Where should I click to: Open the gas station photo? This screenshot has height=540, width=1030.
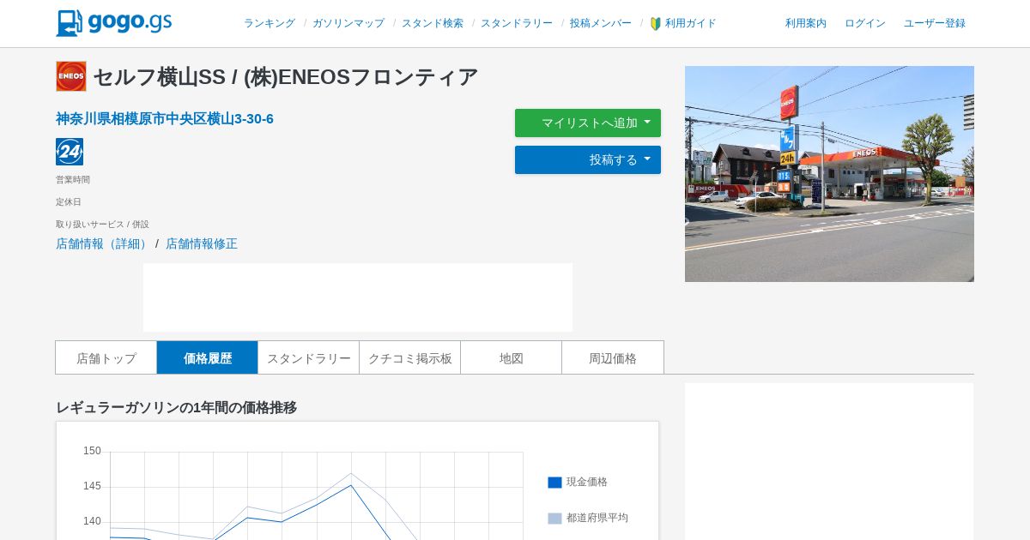[x=829, y=174]
